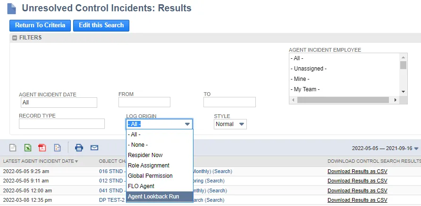Image resolution: width=421 pixels, height=206 pixels.
Task: Select '- My Team -' in employee list
Action: tap(345, 89)
